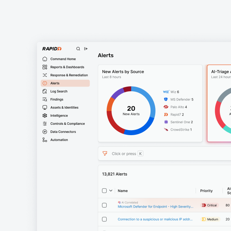
Task: Go to Intelligence section
Action: tap(65, 115)
